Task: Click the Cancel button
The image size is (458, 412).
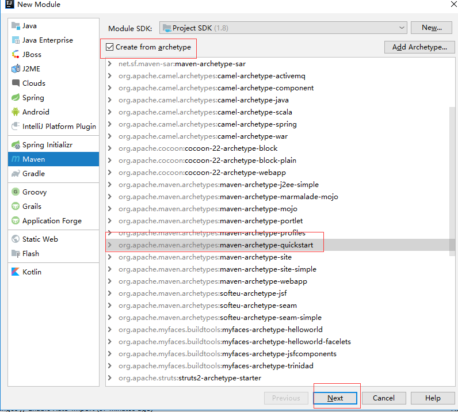Action: [x=384, y=398]
